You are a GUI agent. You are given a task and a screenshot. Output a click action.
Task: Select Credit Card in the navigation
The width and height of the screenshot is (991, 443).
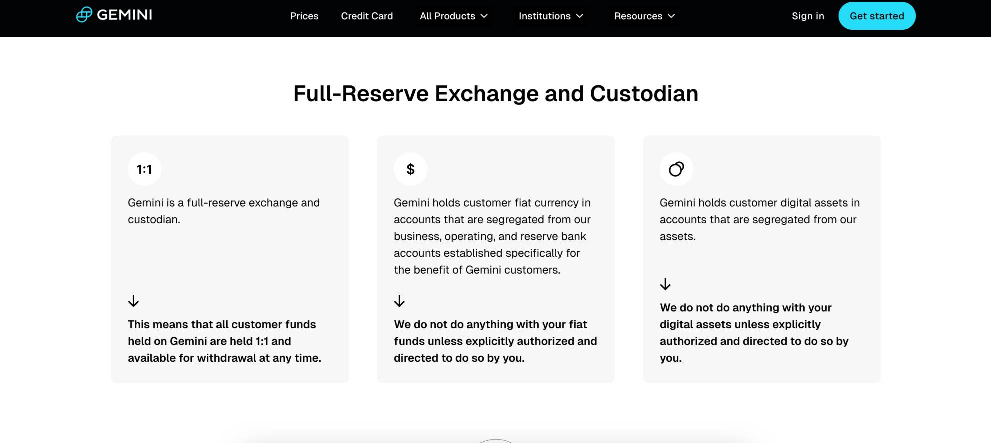click(x=367, y=16)
